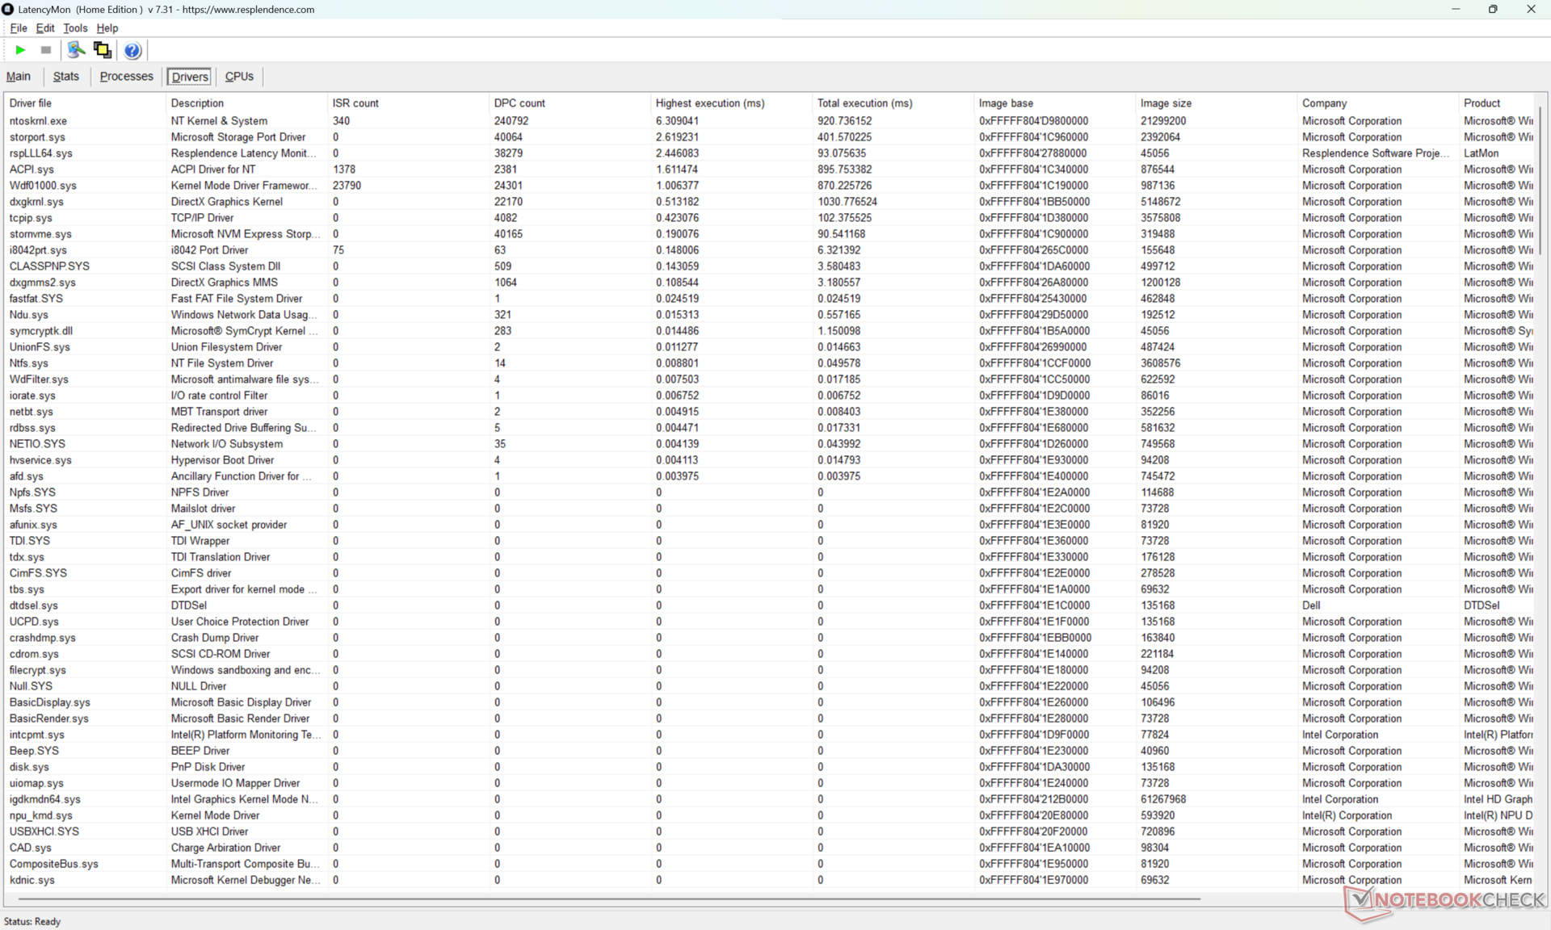Screen dimensions: 1551x930
Task: Open the Edit menu
Action: 45,28
